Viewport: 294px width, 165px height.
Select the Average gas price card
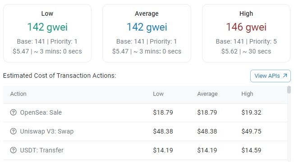coord(147,33)
